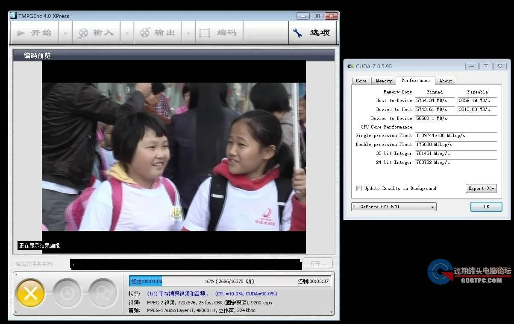The height and width of the screenshot is (324, 514).
Task: Toggle the CUDA-Z background update checkbox
Action: coord(359,188)
